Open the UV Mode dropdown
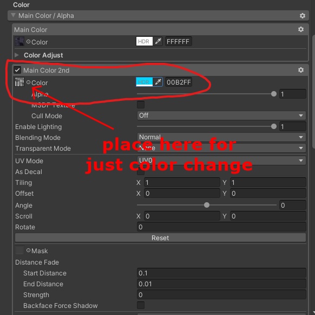This screenshot has width=315, height=315. click(x=221, y=160)
